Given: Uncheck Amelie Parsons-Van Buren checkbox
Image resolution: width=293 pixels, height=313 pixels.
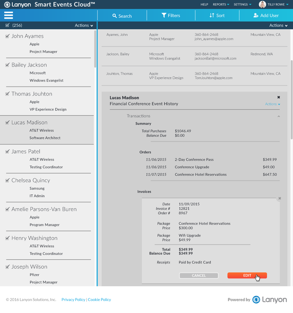Looking at the screenshot, I should [7, 209].
